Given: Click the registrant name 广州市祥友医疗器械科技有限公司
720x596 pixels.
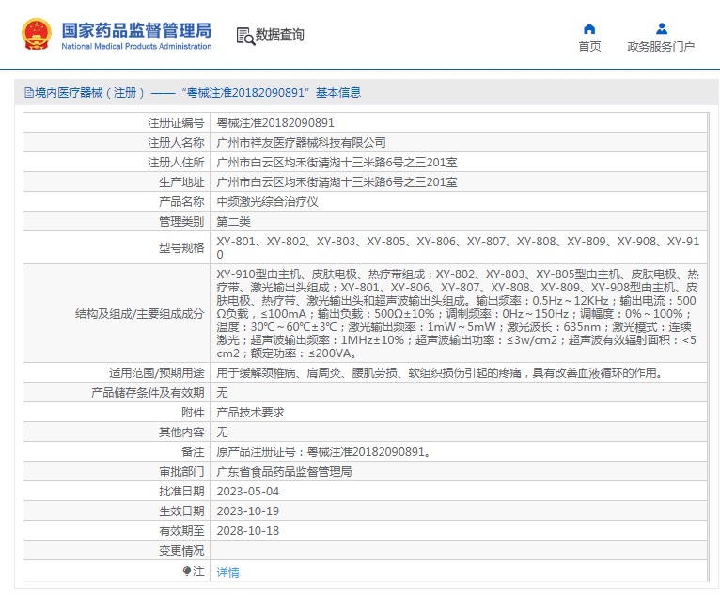Looking at the screenshot, I should tap(301, 142).
